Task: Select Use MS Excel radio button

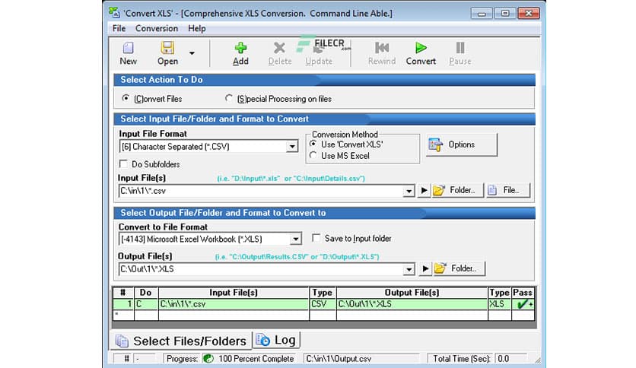Action: (313, 155)
